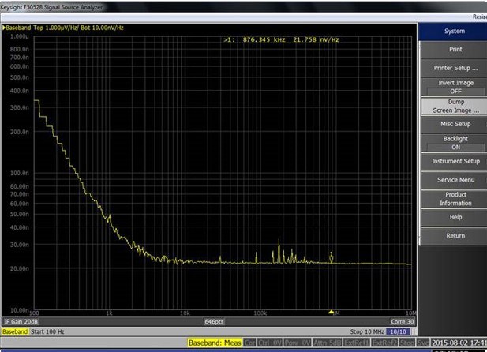Image resolution: width=487 pixels, height=352 pixels.
Task: Click marker 1 arrow on trace
Action: coord(331,257)
